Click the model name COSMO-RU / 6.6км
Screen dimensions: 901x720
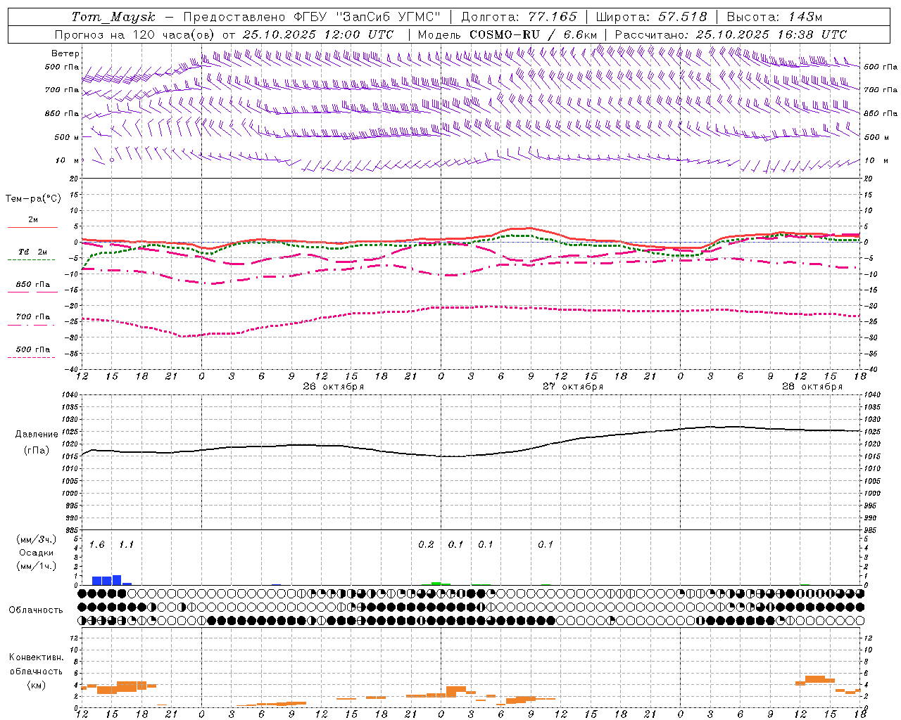tap(534, 34)
